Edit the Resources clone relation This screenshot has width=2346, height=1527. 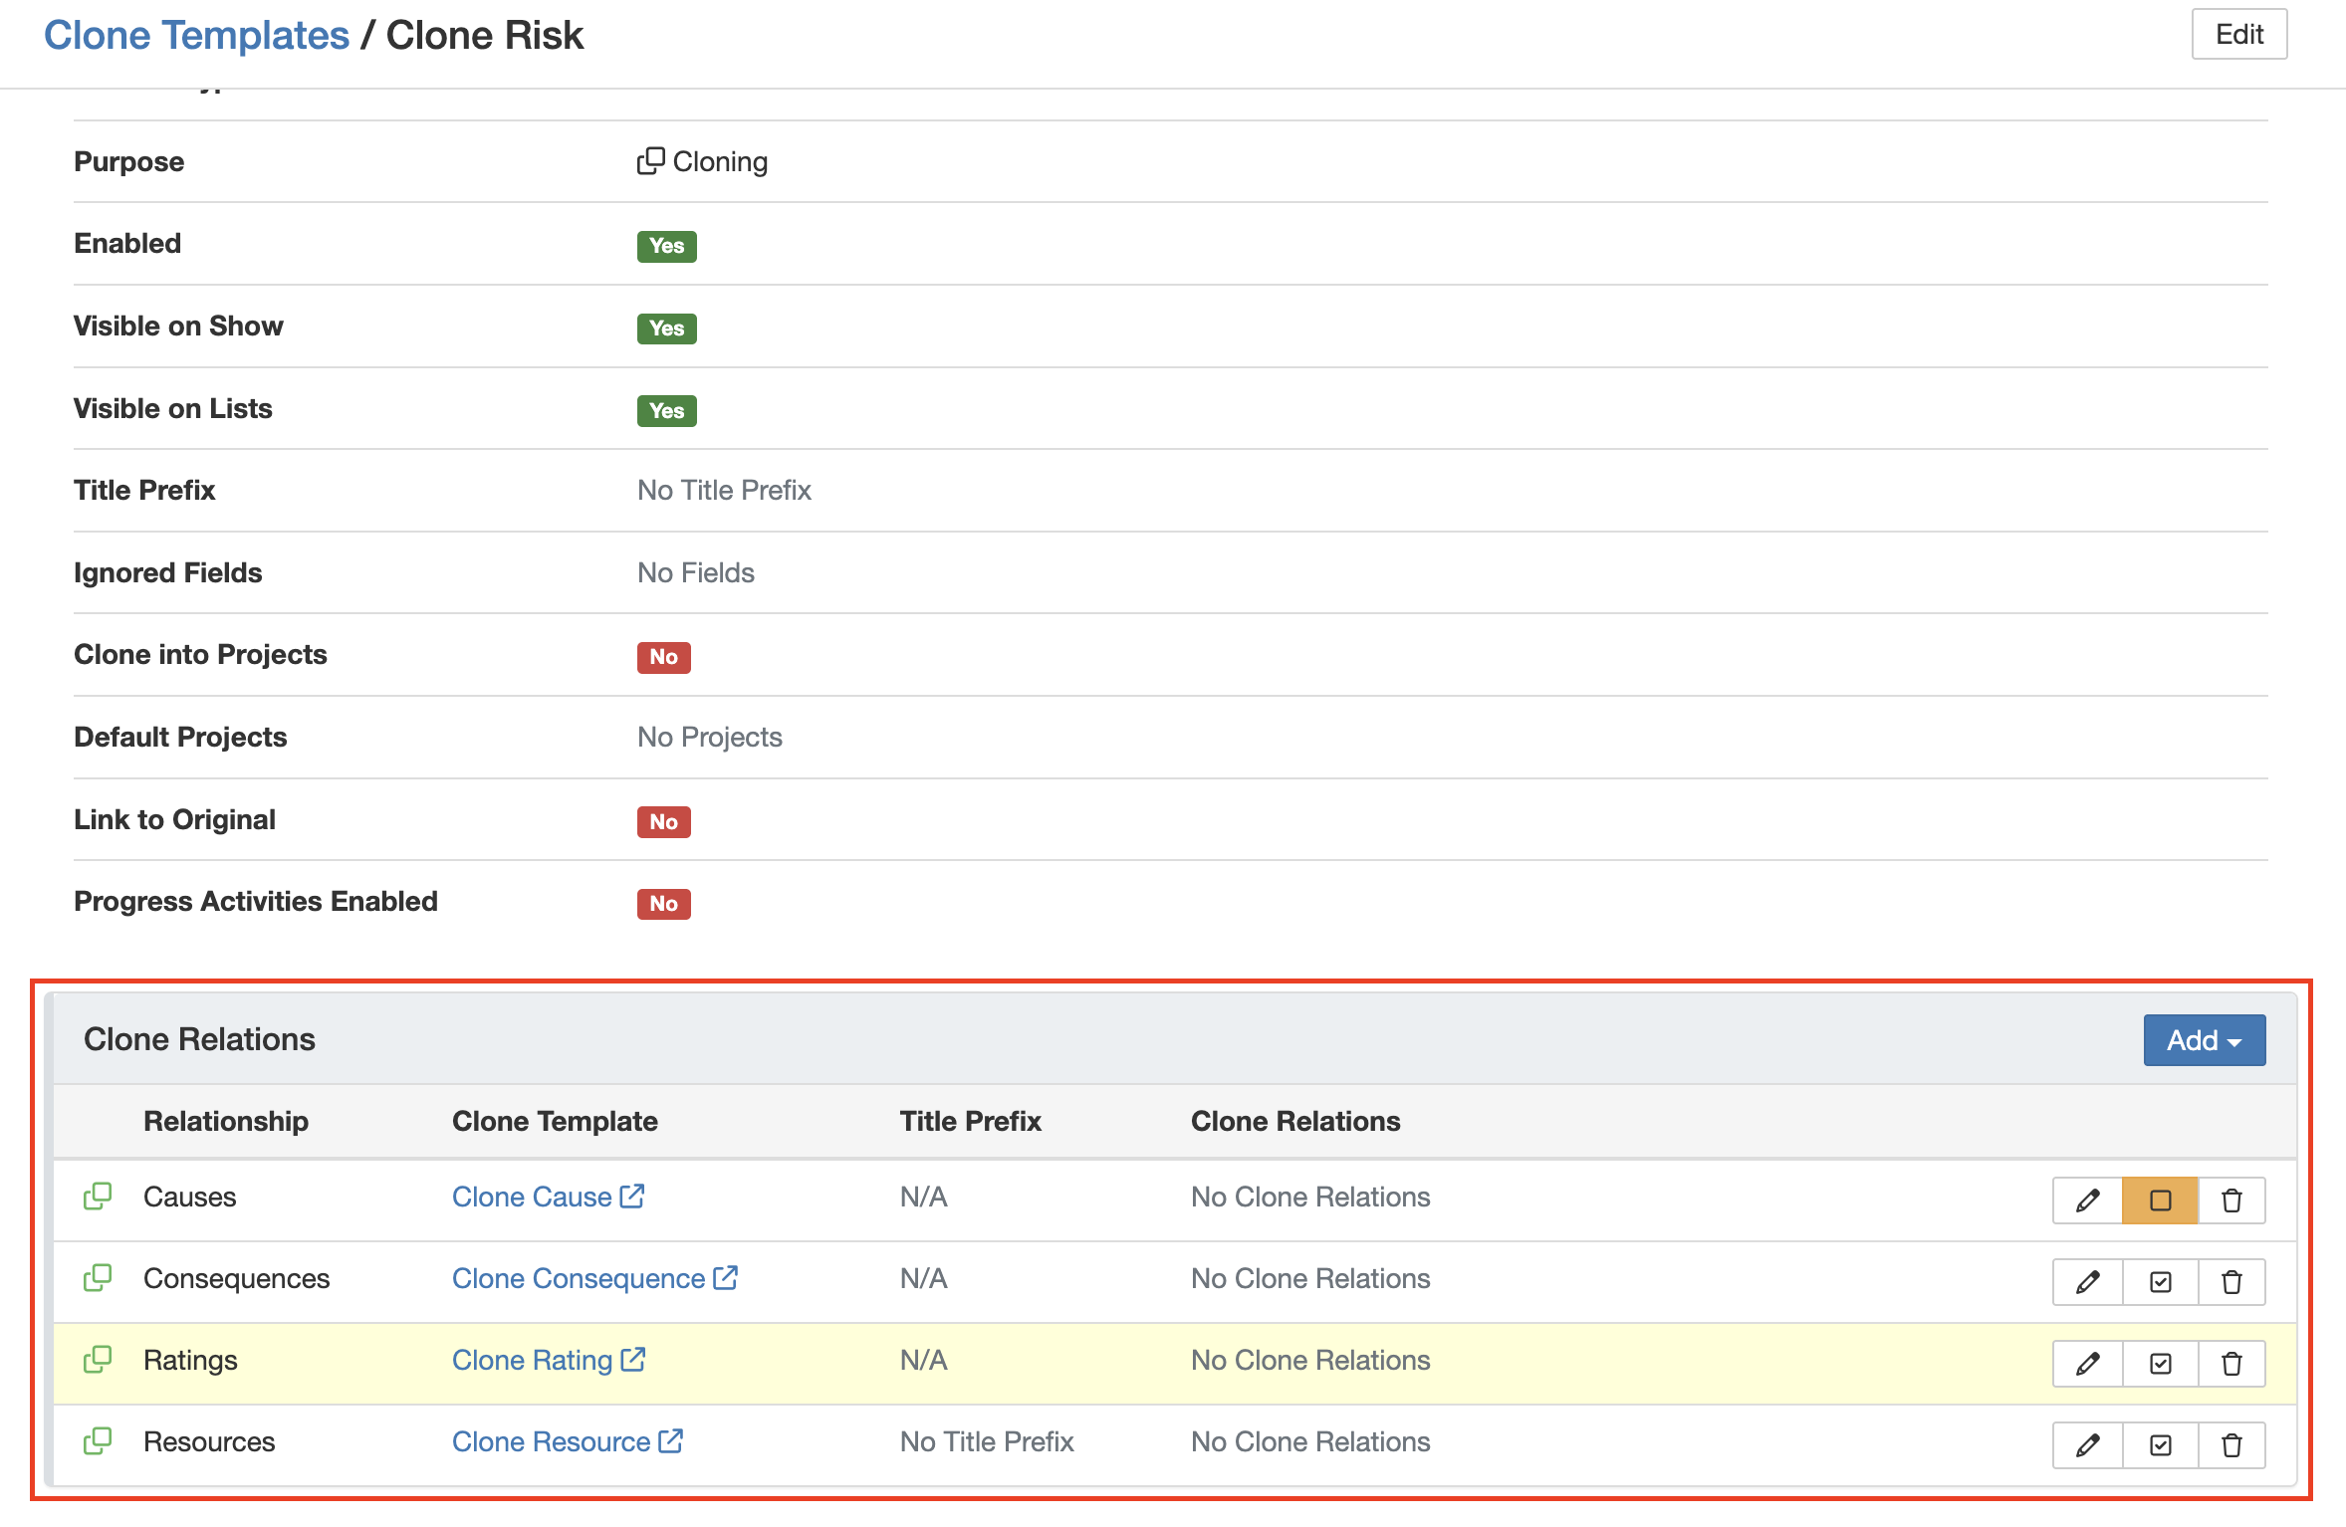pos(2087,1444)
